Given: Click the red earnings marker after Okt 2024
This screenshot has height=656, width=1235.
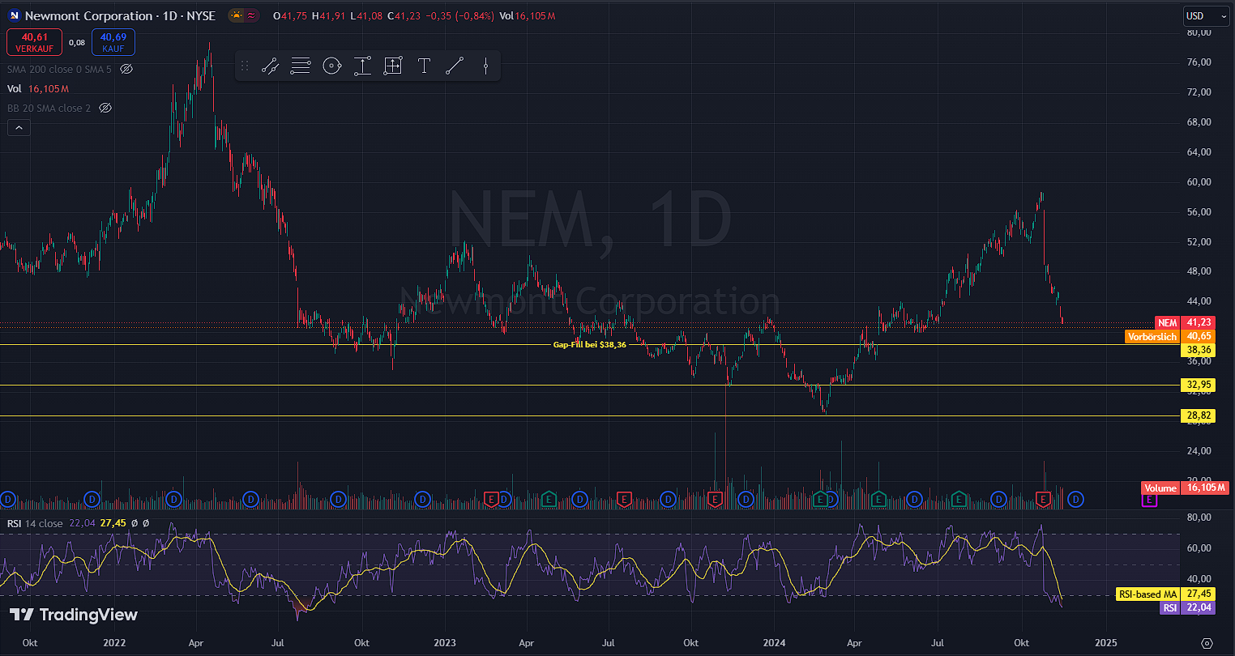Looking at the screenshot, I should (x=1044, y=498).
